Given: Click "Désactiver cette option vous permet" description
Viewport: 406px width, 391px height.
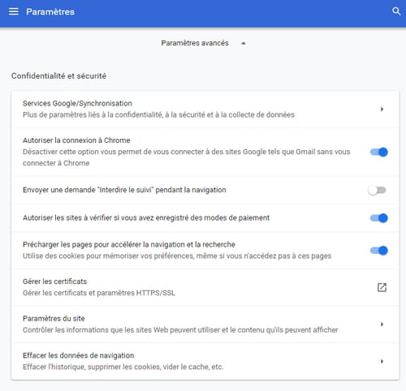Looking at the screenshot, I should tap(187, 157).
